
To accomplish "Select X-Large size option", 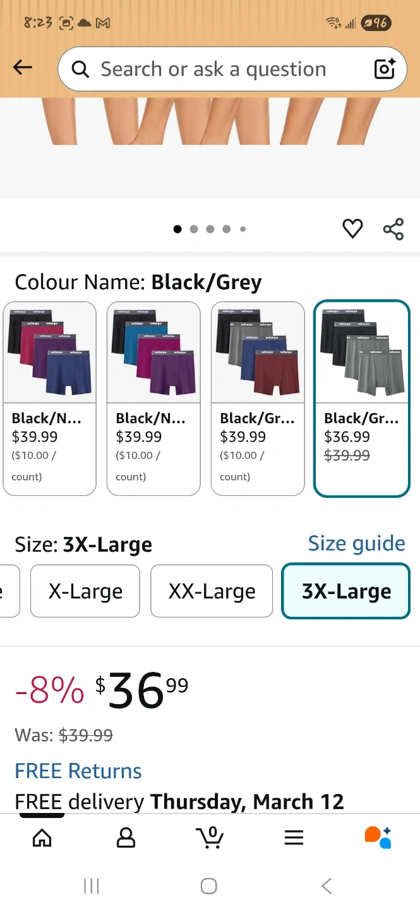I will pos(85,591).
